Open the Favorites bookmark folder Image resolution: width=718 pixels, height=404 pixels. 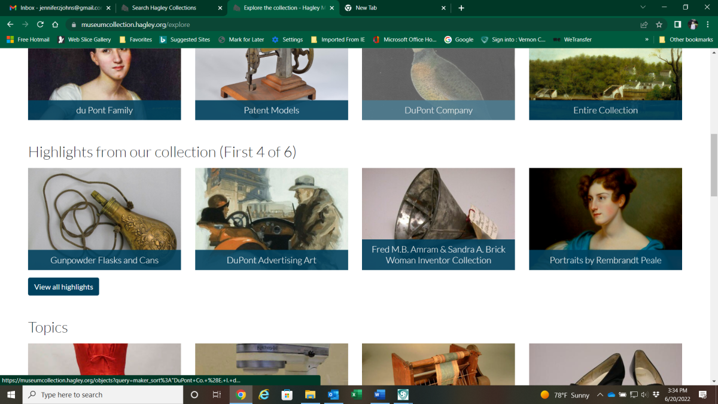coord(136,40)
